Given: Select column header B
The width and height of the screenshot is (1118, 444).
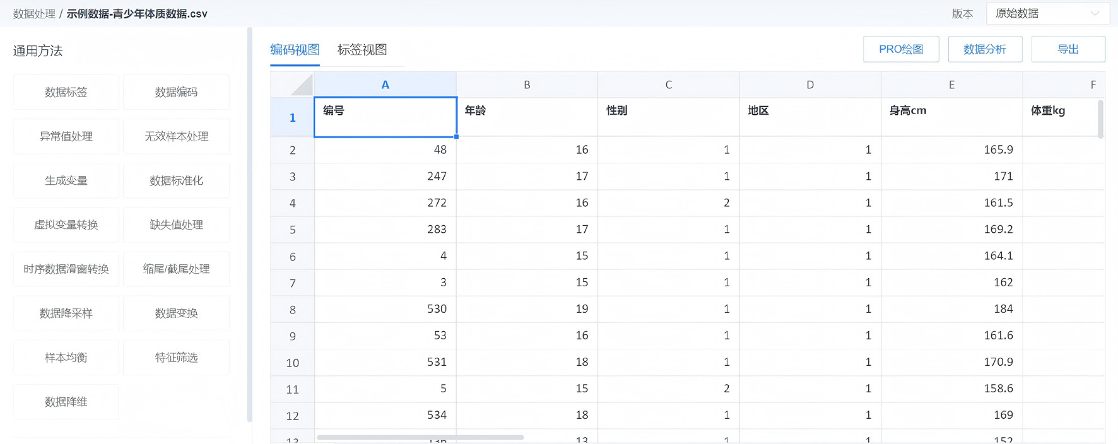Looking at the screenshot, I should [527, 85].
